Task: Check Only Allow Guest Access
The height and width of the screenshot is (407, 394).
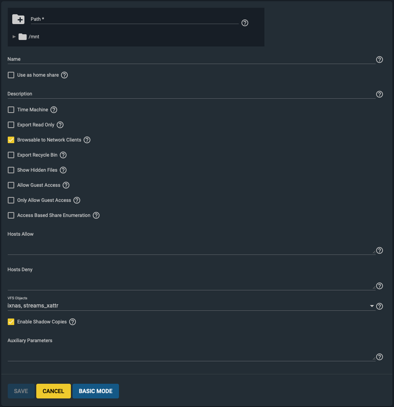Action: pos(11,200)
